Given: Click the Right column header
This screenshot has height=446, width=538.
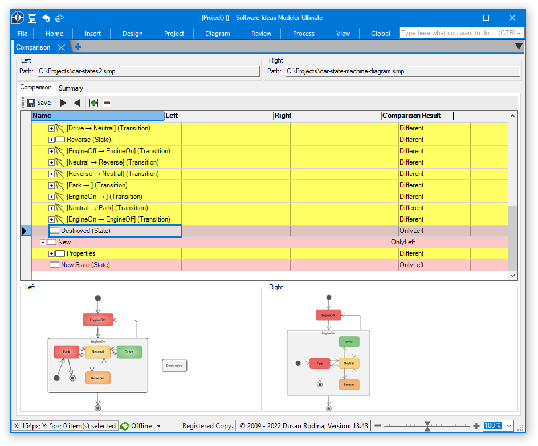Looking at the screenshot, I should 327,116.
